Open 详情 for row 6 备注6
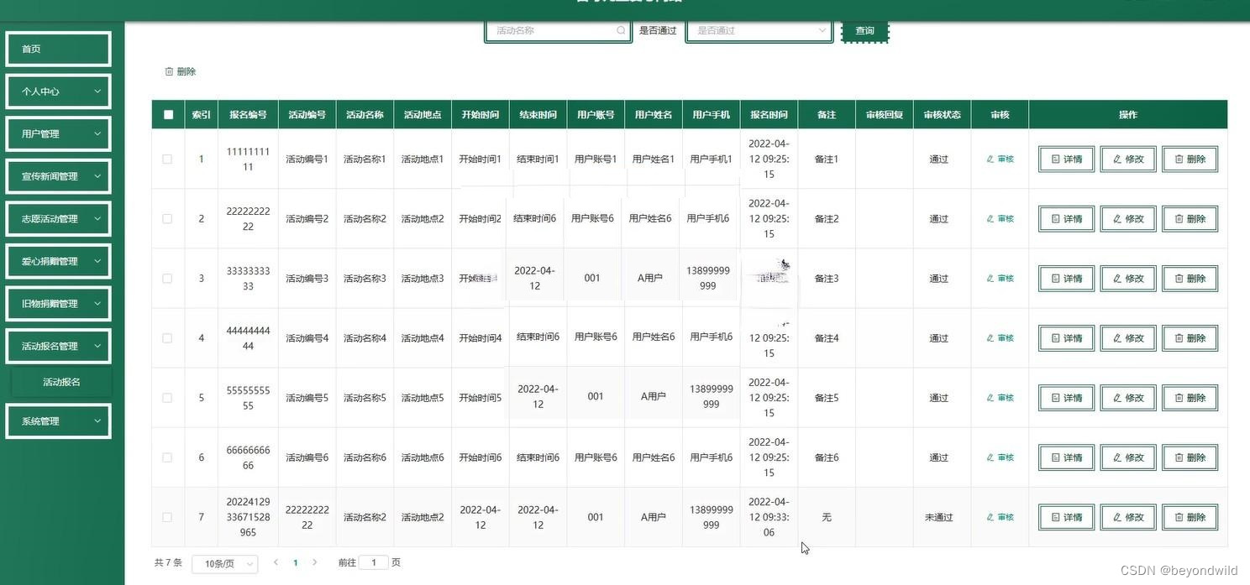 (1066, 457)
